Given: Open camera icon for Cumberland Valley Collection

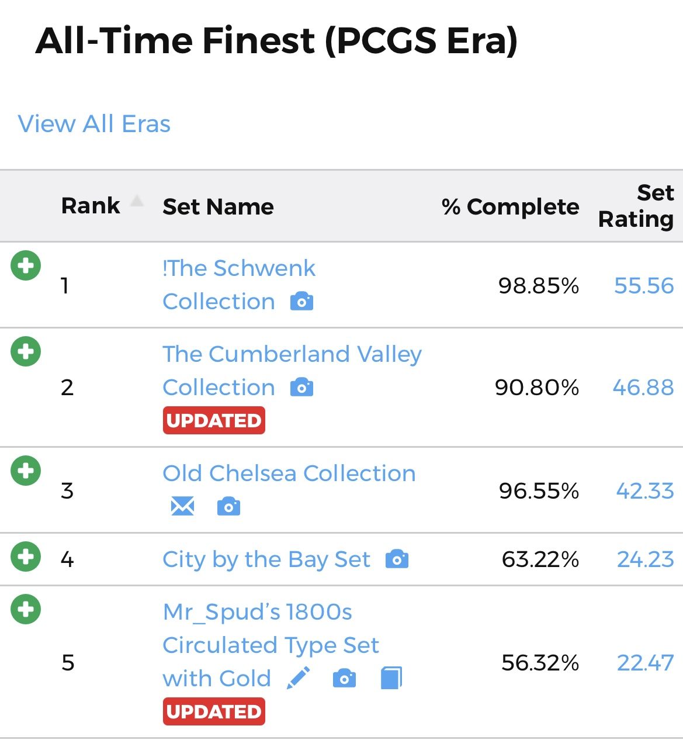Looking at the screenshot, I should (x=301, y=387).
